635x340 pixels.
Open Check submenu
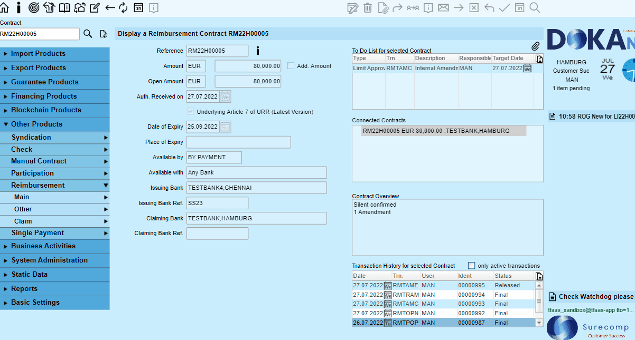pos(55,150)
